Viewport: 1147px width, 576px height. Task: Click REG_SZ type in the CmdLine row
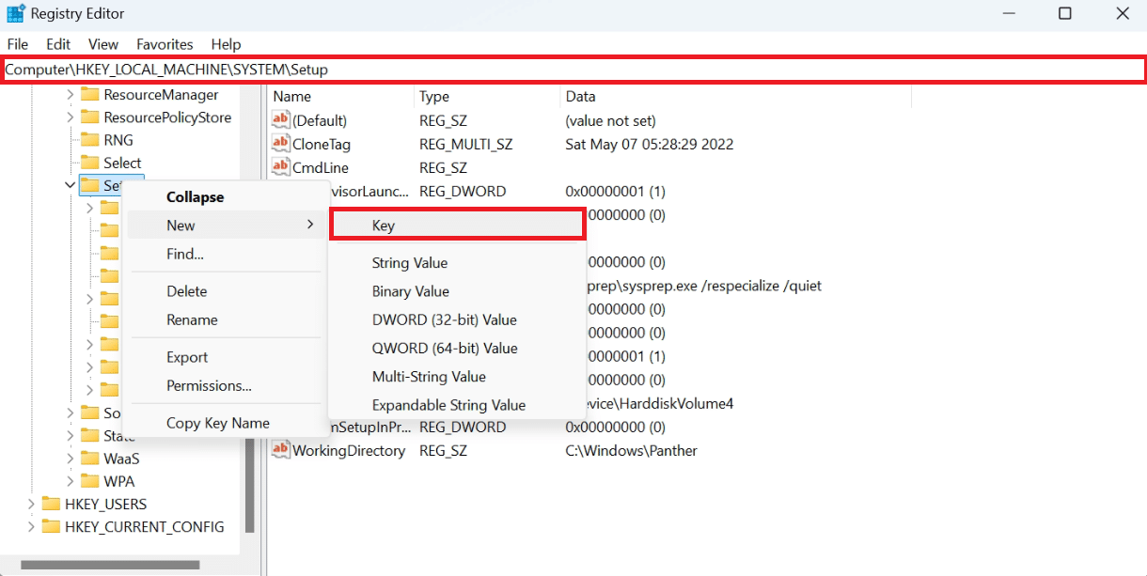(443, 167)
